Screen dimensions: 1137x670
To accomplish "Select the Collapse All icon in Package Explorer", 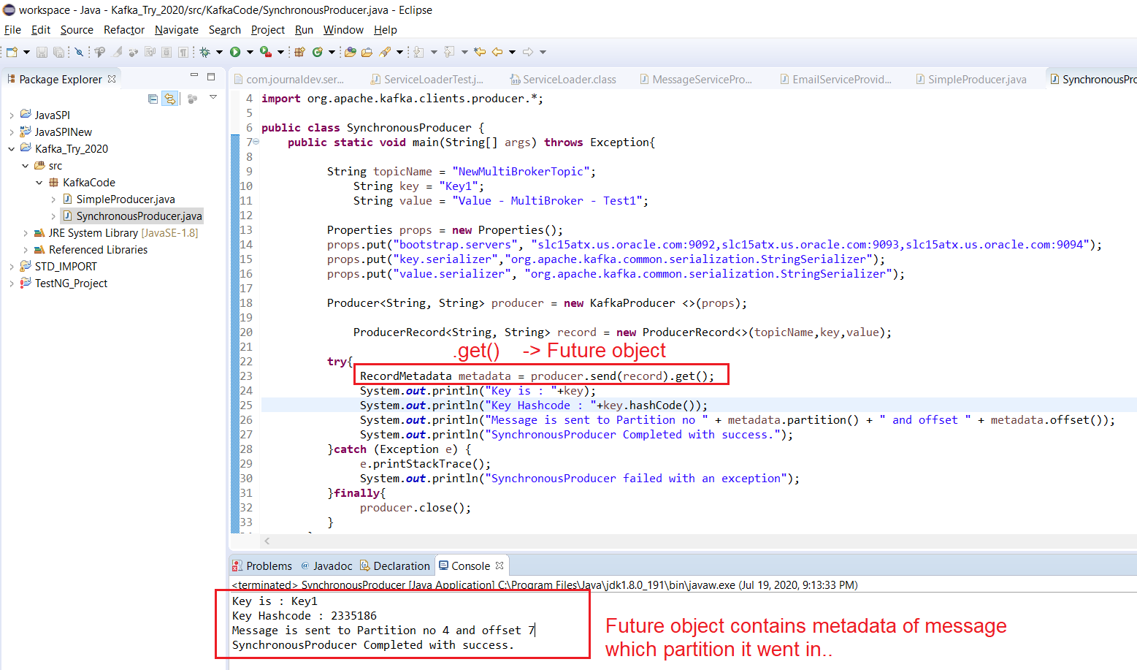I will (x=153, y=98).
